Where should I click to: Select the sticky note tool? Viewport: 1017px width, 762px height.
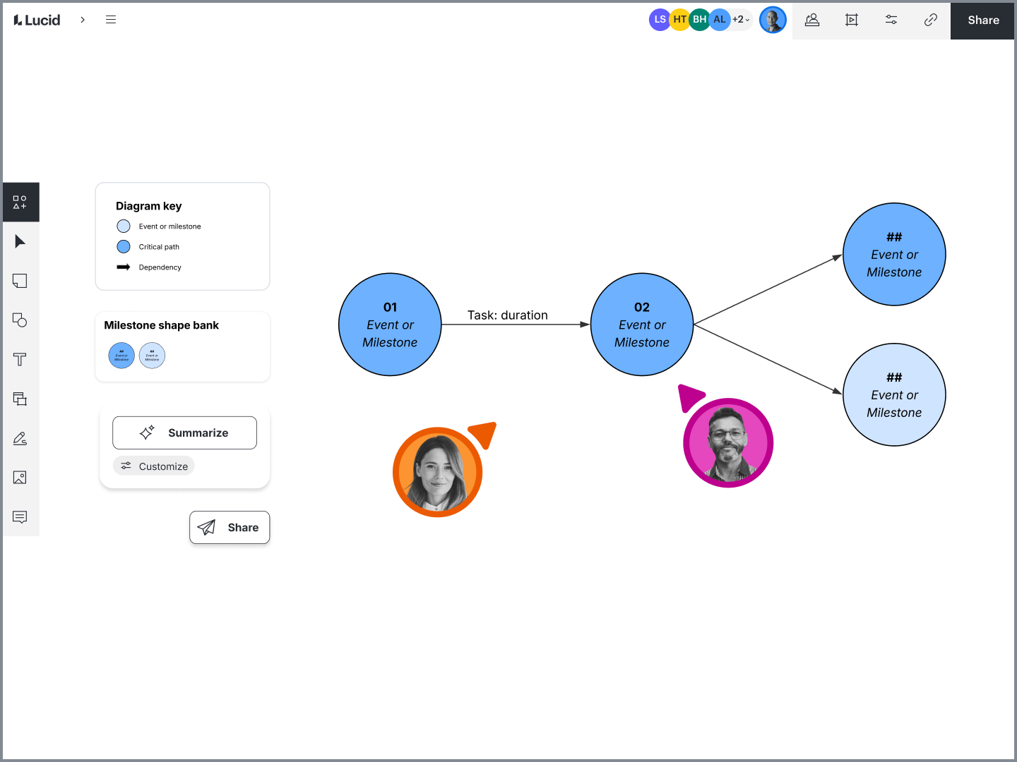(x=20, y=281)
